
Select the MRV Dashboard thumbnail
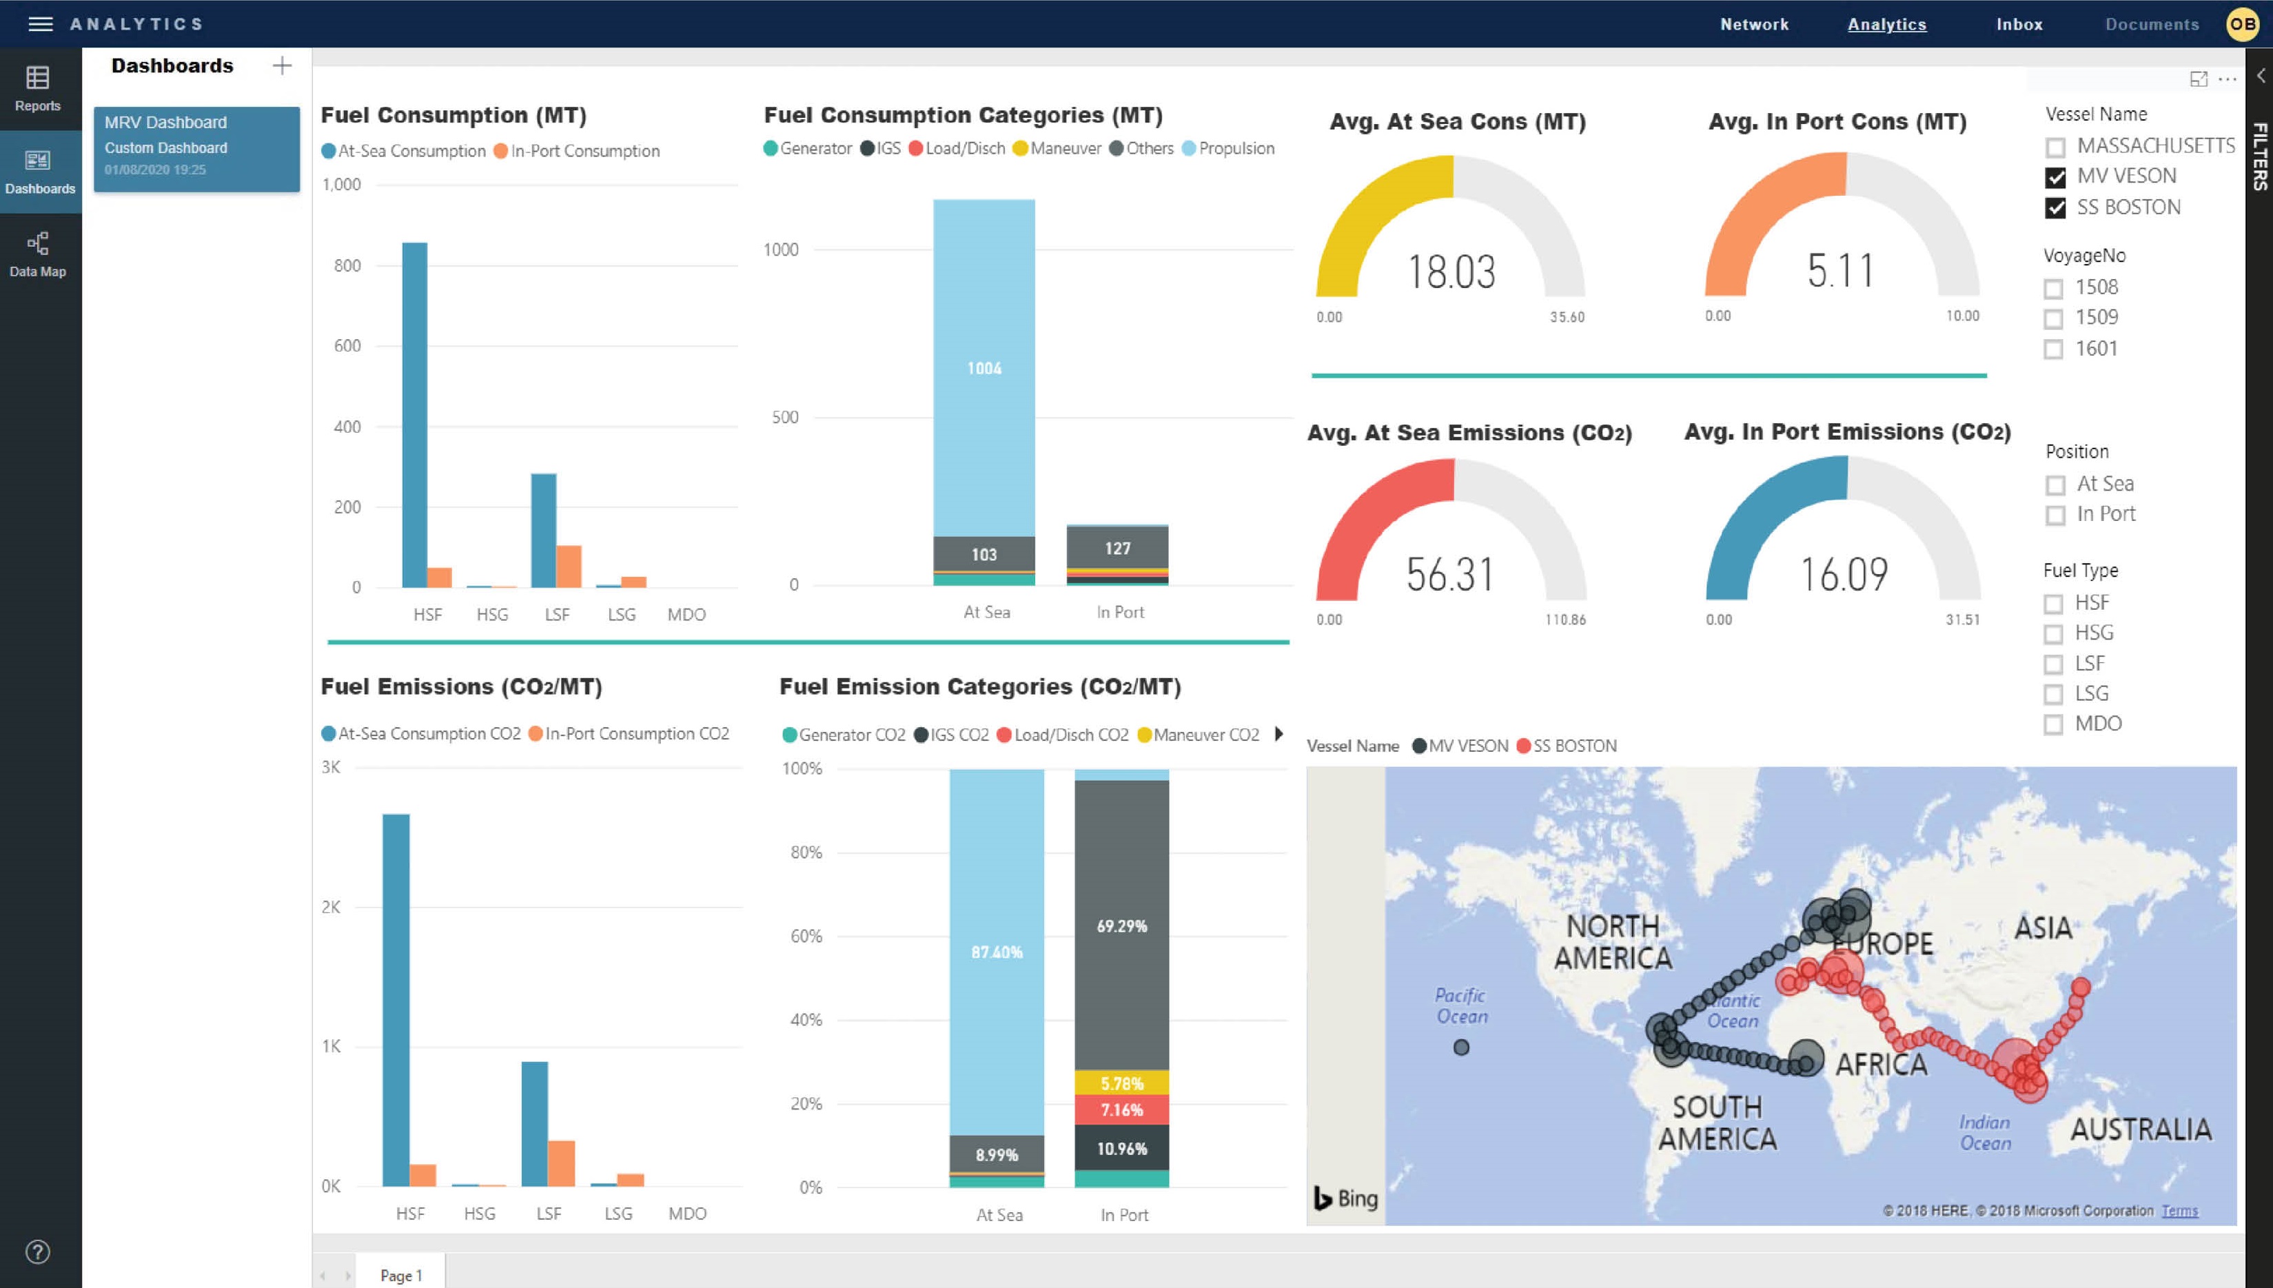(196, 149)
